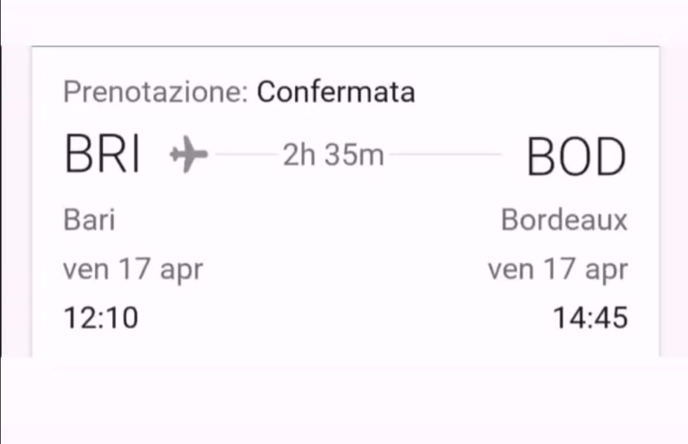The height and width of the screenshot is (444, 688).
Task: Click the Prenotazione label
Action: pyautogui.click(x=156, y=92)
